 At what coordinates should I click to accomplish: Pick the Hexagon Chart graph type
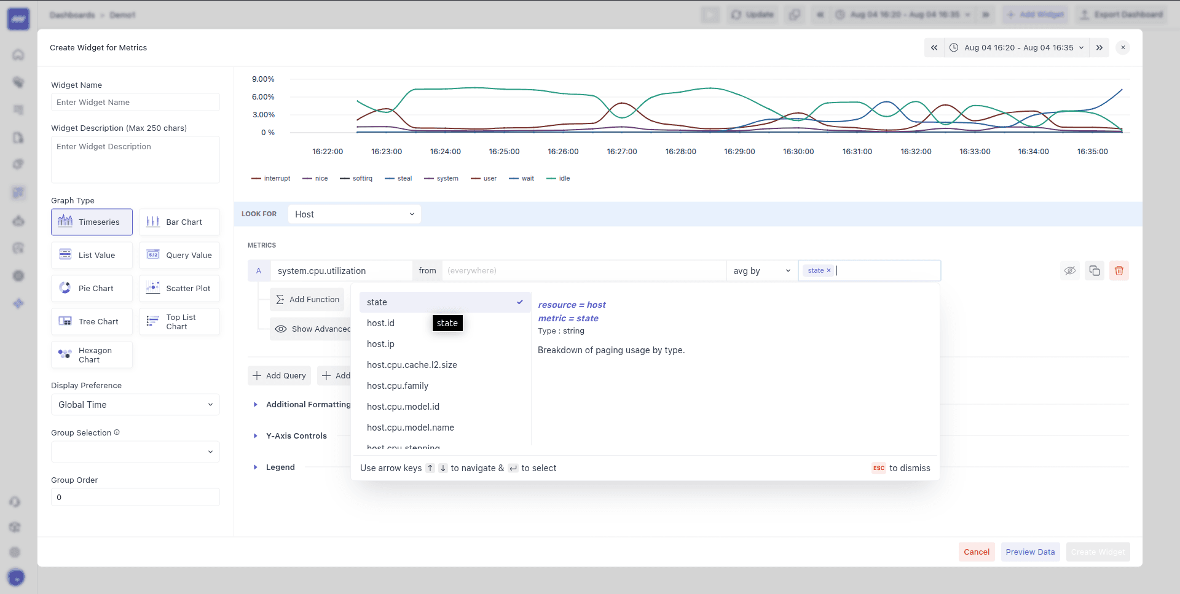click(x=91, y=354)
